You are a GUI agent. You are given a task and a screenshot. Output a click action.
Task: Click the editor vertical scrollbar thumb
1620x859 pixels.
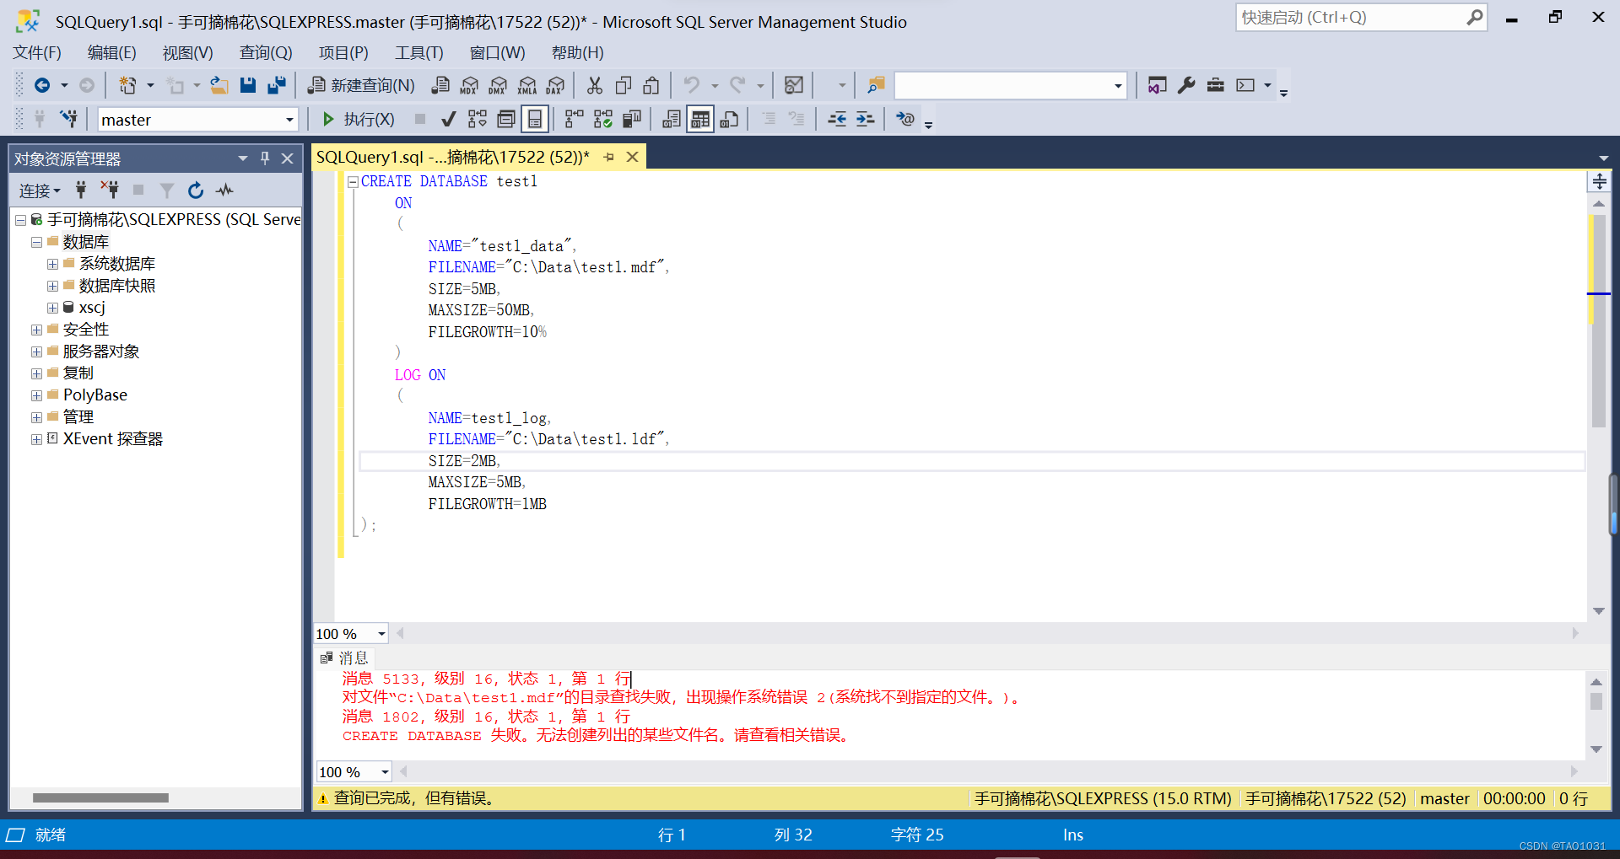1598,320
